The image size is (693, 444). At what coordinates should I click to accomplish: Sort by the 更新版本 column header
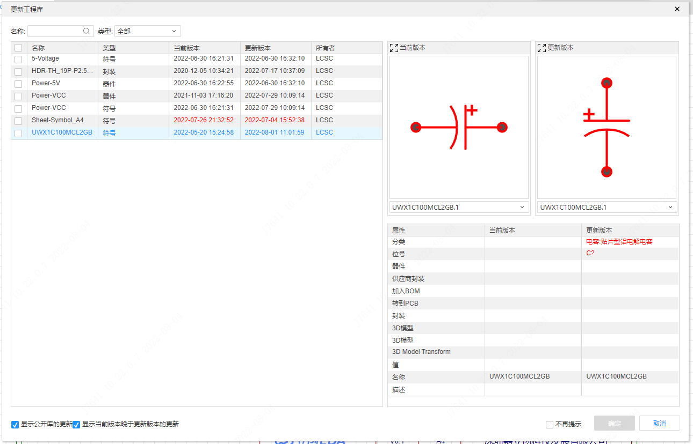tap(276, 48)
